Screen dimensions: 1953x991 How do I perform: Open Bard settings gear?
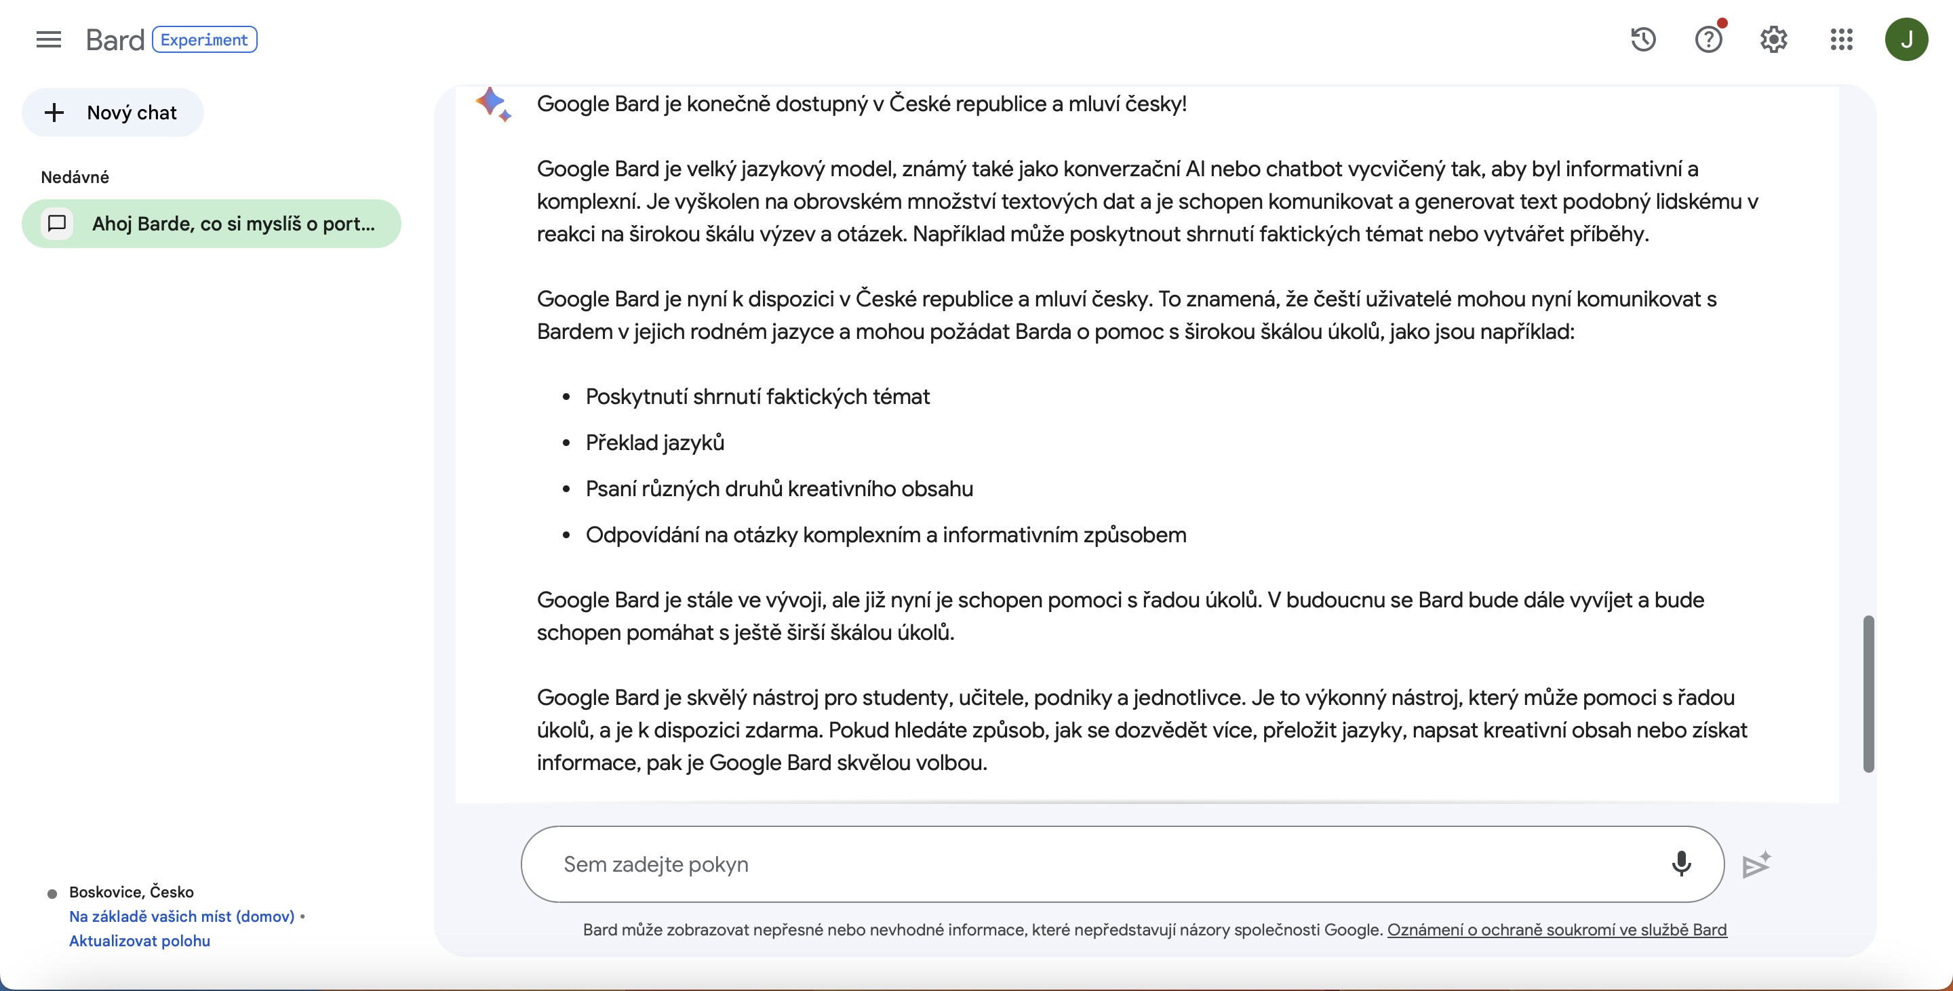click(1774, 39)
